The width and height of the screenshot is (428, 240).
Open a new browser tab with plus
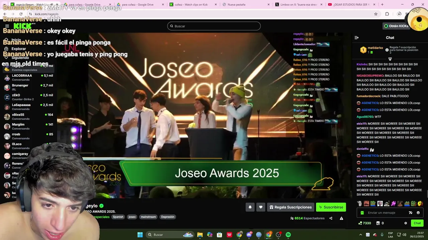[x=382, y=4]
